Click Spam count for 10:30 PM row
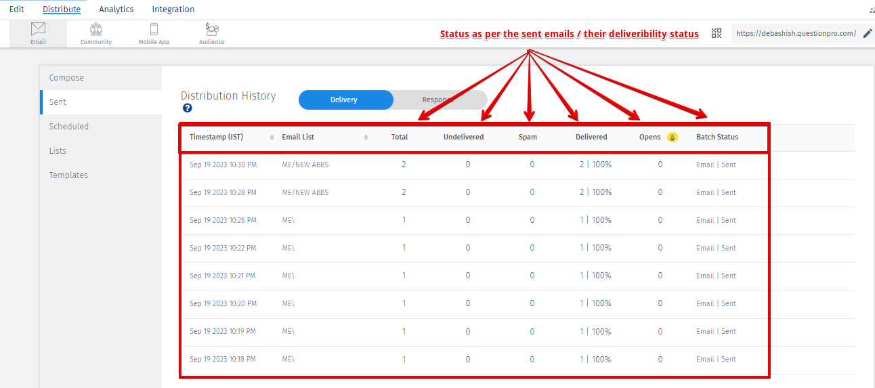The image size is (875, 388). [532, 165]
